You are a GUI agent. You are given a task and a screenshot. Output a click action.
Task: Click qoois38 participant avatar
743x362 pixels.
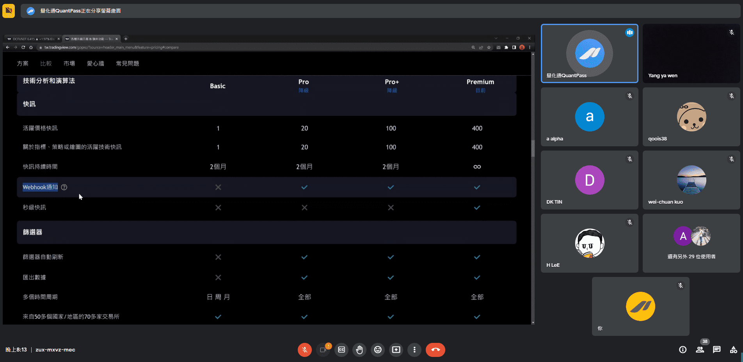click(691, 117)
